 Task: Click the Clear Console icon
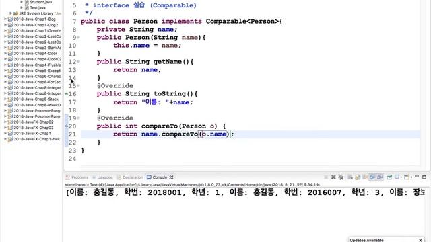(350, 177)
